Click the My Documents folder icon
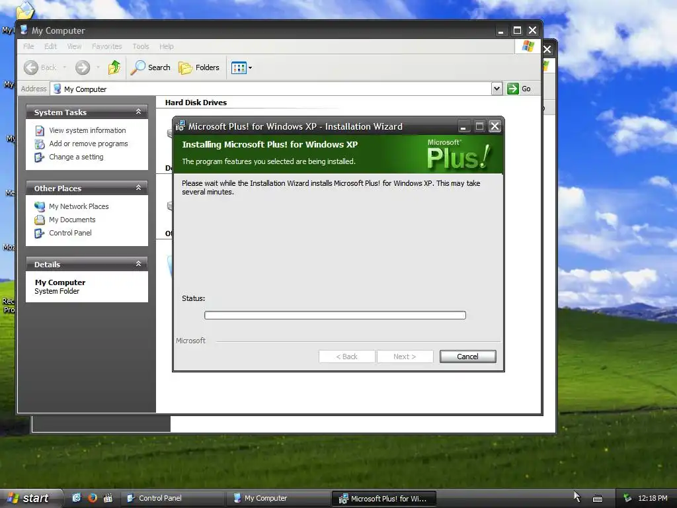This screenshot has height=508, width=677. click(x=39, y=220)
